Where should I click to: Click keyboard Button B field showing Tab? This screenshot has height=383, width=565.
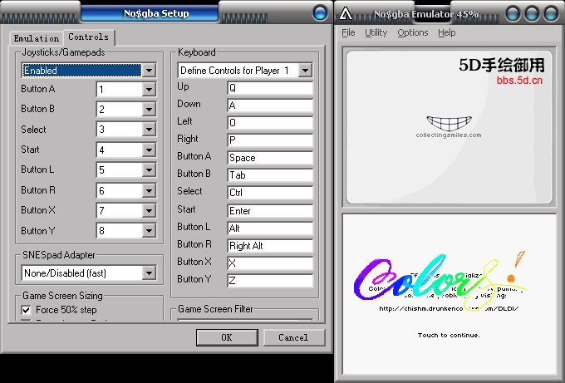pyautogui.click(x=270, y=174)
